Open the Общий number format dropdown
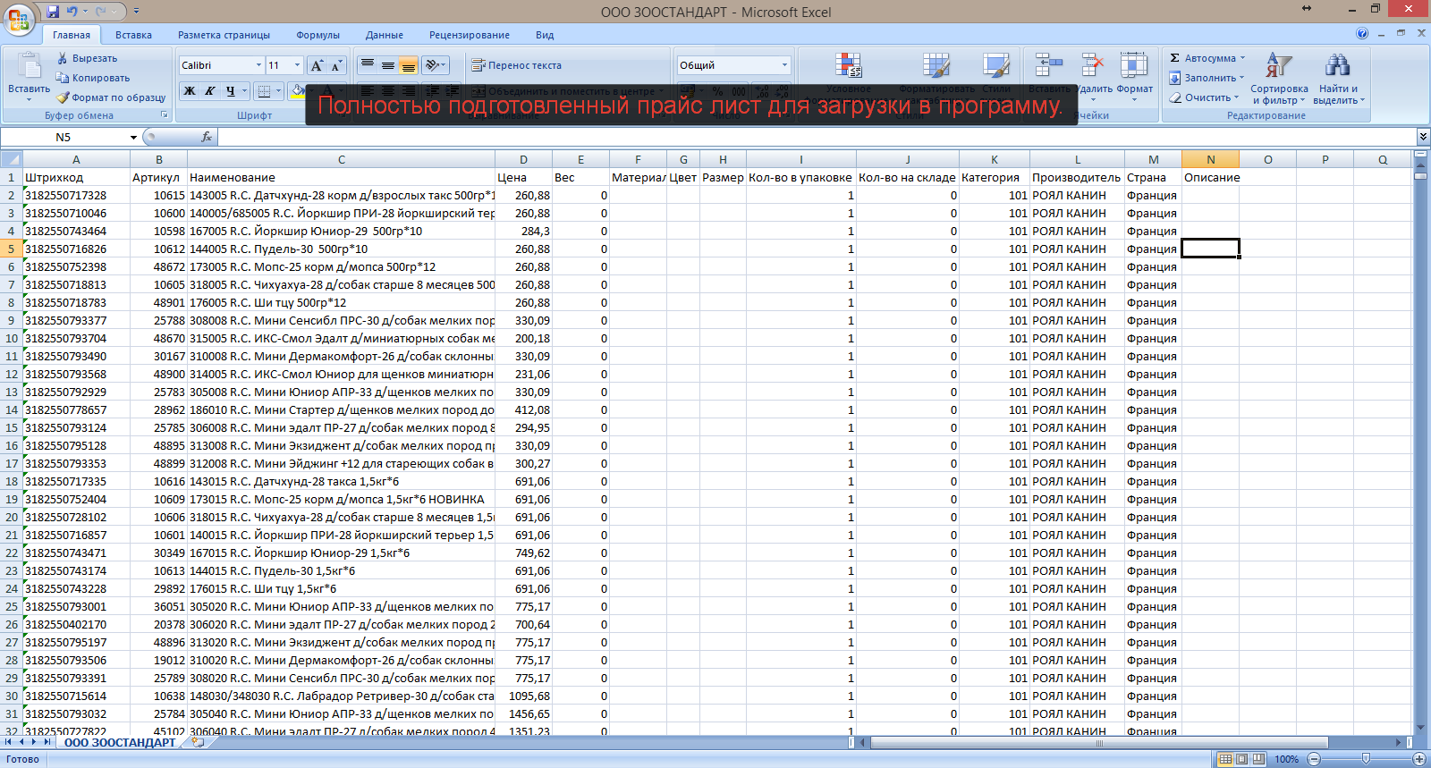The height and width of the screenshot is (768, 1431). [784, 65]
